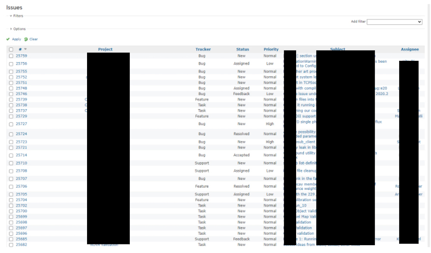431x253 pixels.
Task: Click the Apply link text
Action: [16, 39]
